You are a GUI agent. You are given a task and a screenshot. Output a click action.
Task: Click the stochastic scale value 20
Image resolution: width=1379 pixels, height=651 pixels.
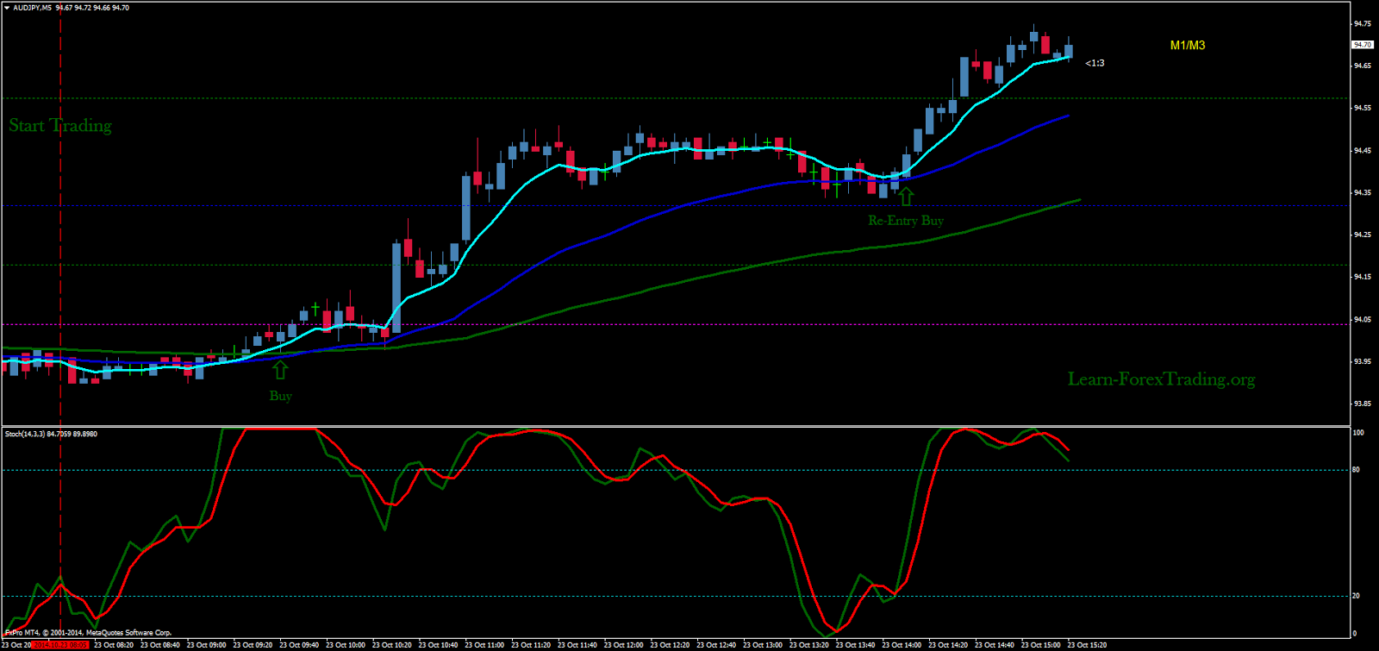(x=1357, y=596)
